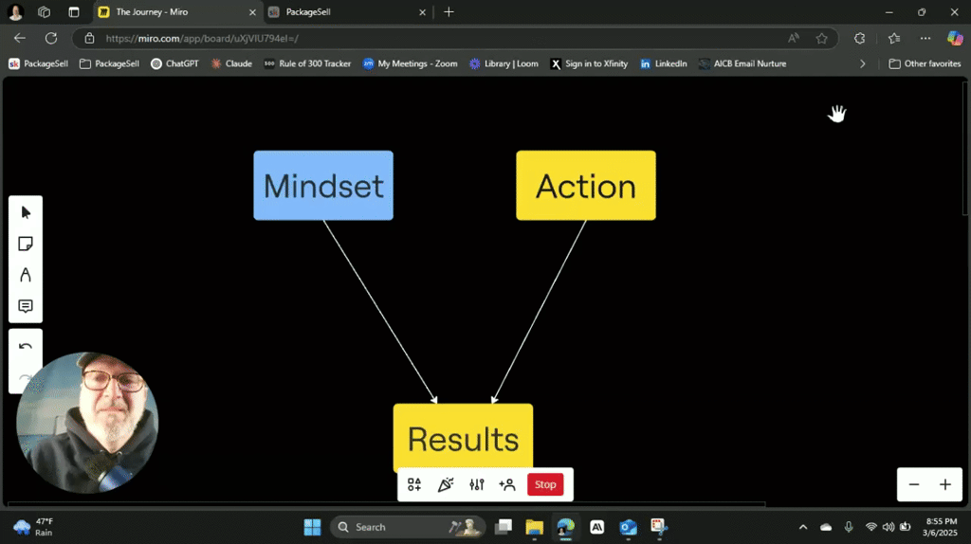Open the Other favorites folder
The image size is (971, 544).
925,63
